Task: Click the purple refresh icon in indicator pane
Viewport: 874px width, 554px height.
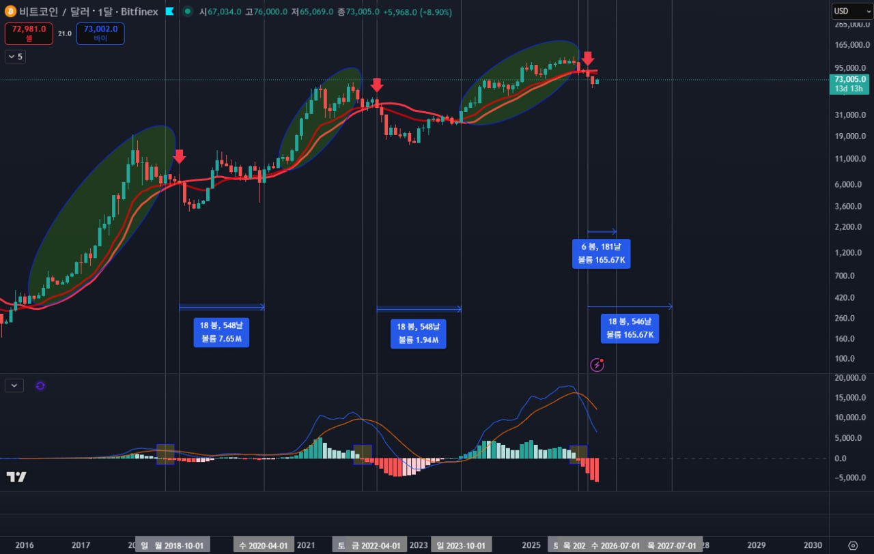Action: 40,385
